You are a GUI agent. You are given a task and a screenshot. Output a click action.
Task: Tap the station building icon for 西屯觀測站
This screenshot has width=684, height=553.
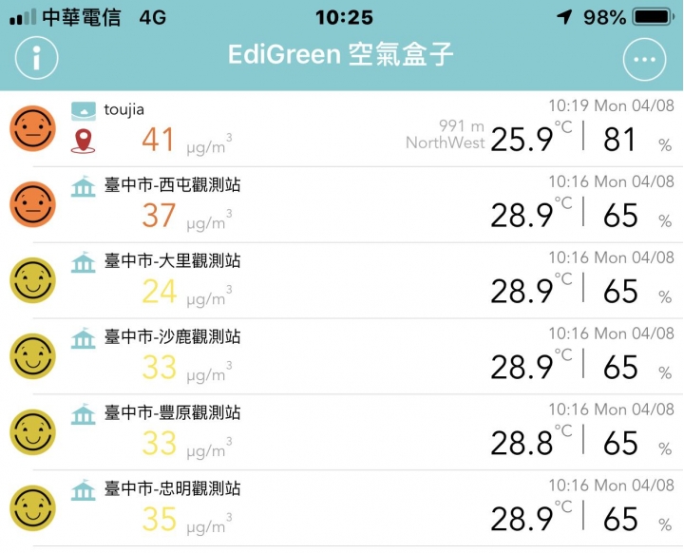[x=84, y=186]
